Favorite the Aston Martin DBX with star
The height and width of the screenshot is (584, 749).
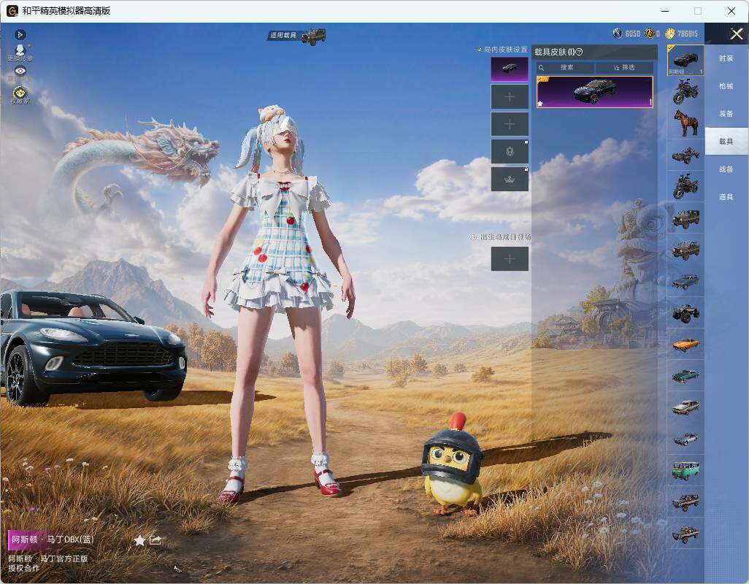coord(139,540)
